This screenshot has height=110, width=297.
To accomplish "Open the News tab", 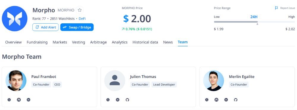I will click(x=168, y=42).
